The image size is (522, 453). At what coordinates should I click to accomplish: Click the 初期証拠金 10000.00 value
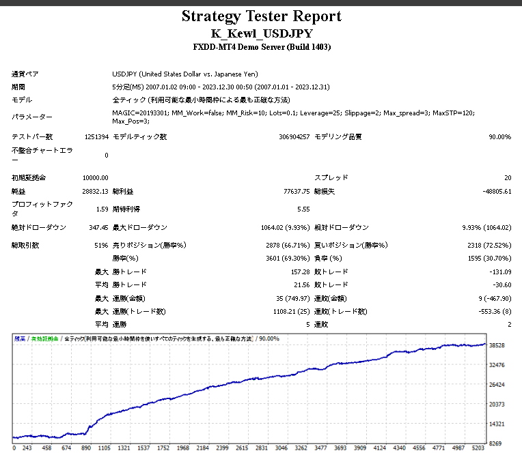pos(95,178)
